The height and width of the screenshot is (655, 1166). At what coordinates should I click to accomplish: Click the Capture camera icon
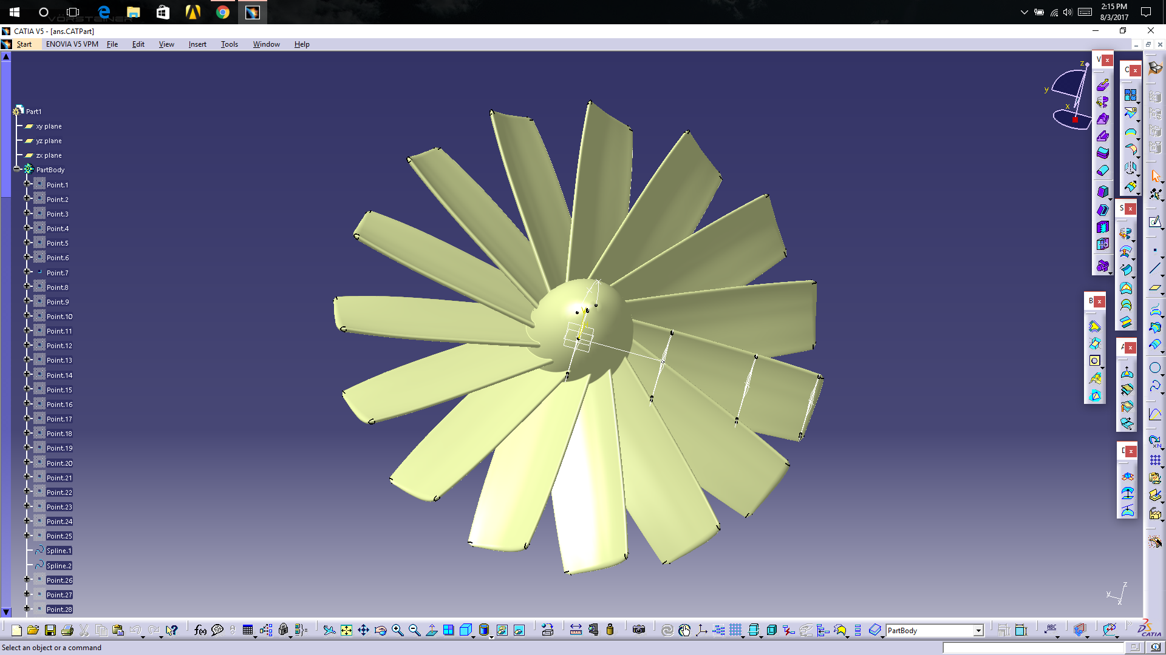click(x=638, y=631)
